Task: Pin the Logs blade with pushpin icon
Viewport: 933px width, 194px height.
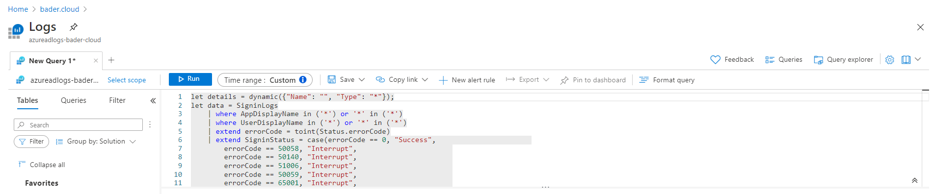Action: 74,26
